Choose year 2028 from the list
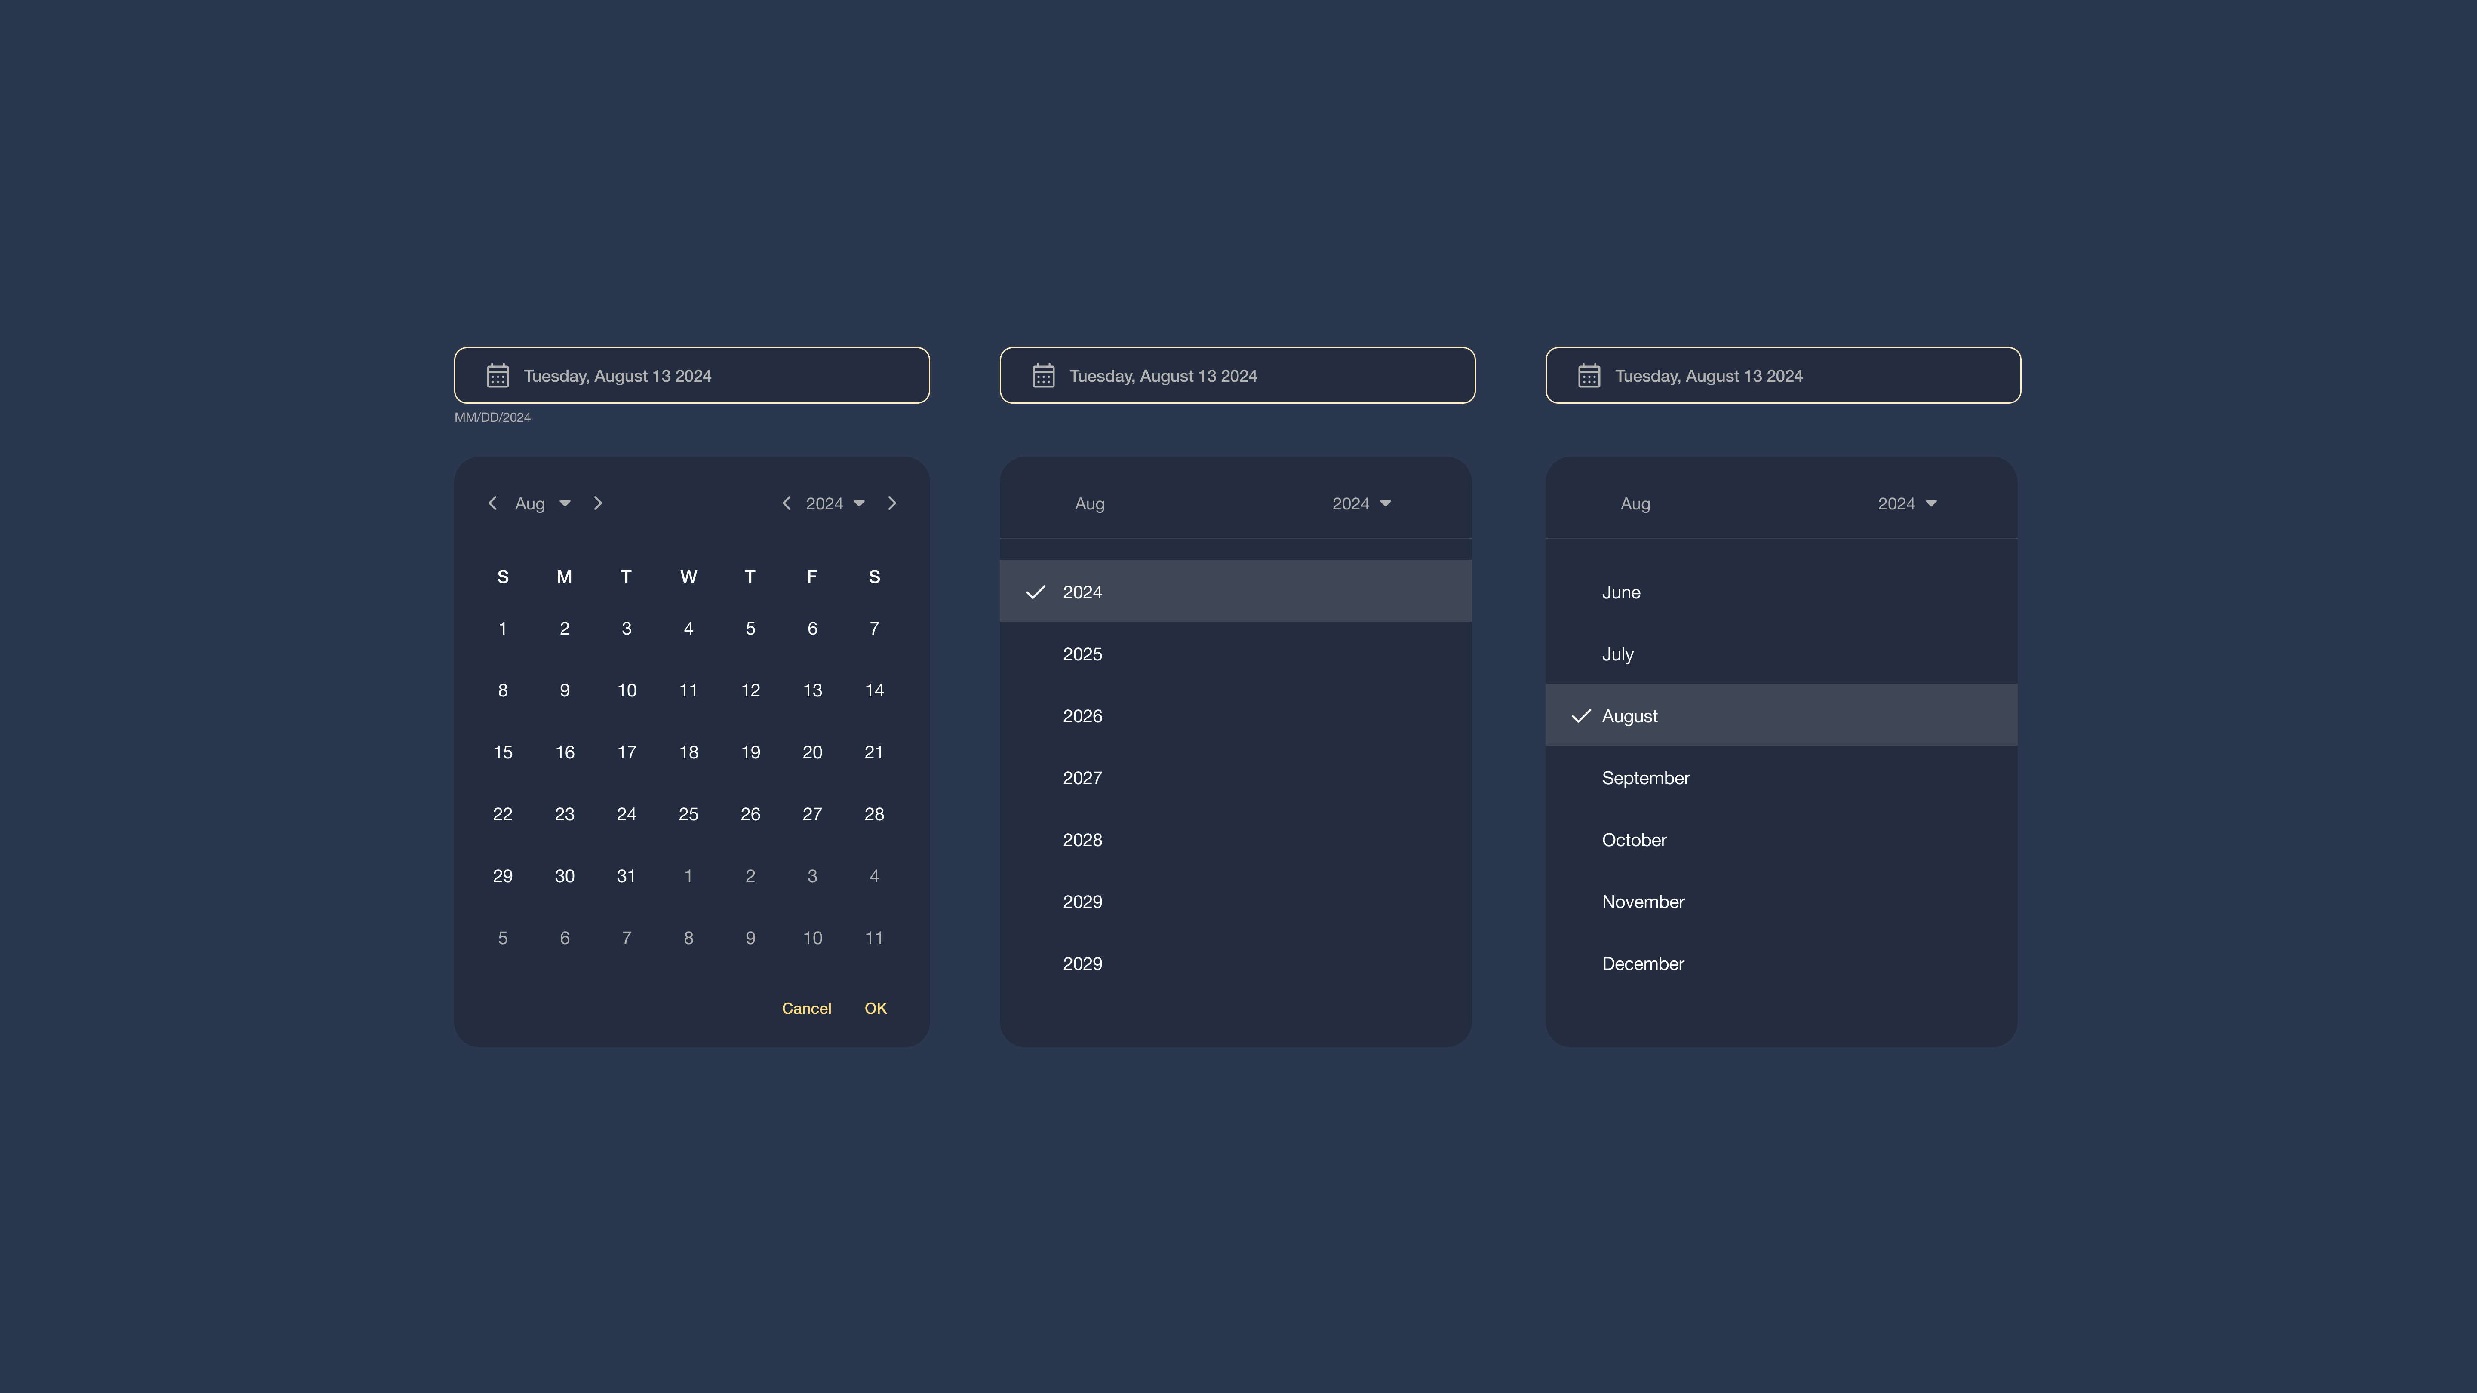 click(1235, 840)
